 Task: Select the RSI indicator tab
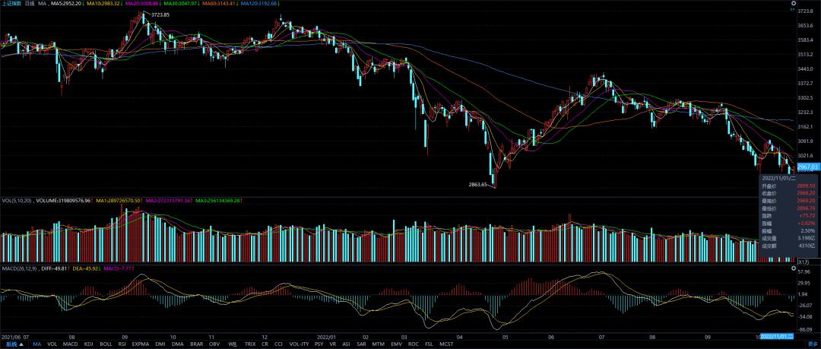[122, 344]
